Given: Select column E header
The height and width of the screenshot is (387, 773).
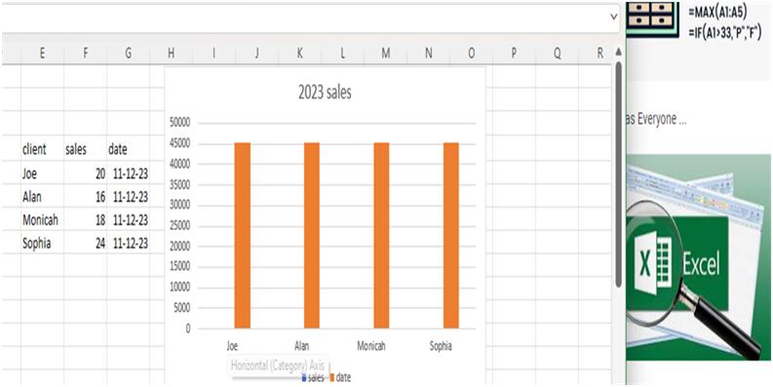Looking at the screenshot, I should pyautogui.click(x=42, y=54).
